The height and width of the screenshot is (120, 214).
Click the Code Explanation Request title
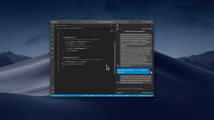135,31
